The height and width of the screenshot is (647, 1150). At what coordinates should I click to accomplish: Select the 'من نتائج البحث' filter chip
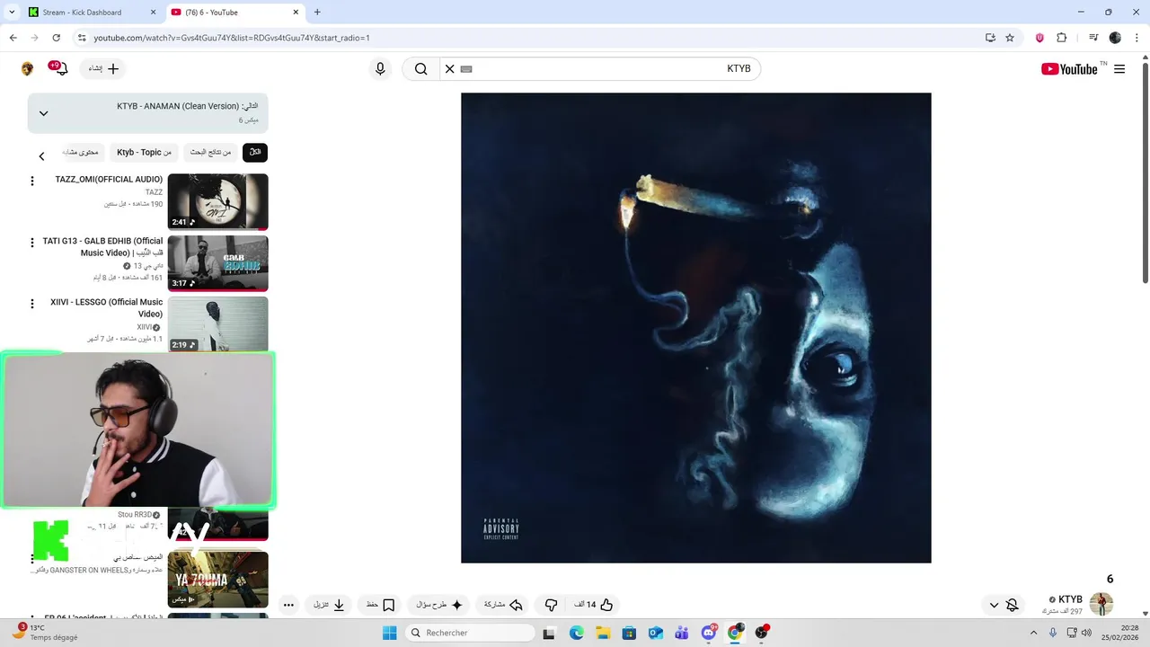tap(210, 153)
